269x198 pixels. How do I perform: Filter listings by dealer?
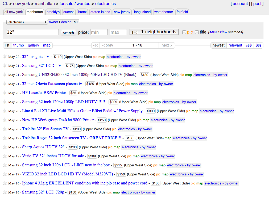point(66,22)
